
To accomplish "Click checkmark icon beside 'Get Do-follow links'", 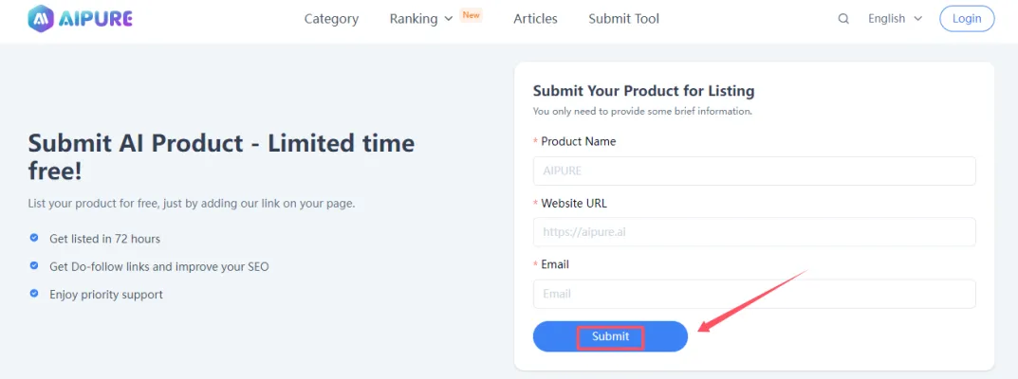I will tap(34, 266).
